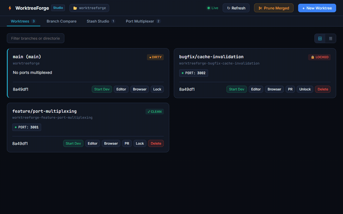
Task: Start Dev on bugfix/cache-invalidation
Action: (x=237, y=89)
